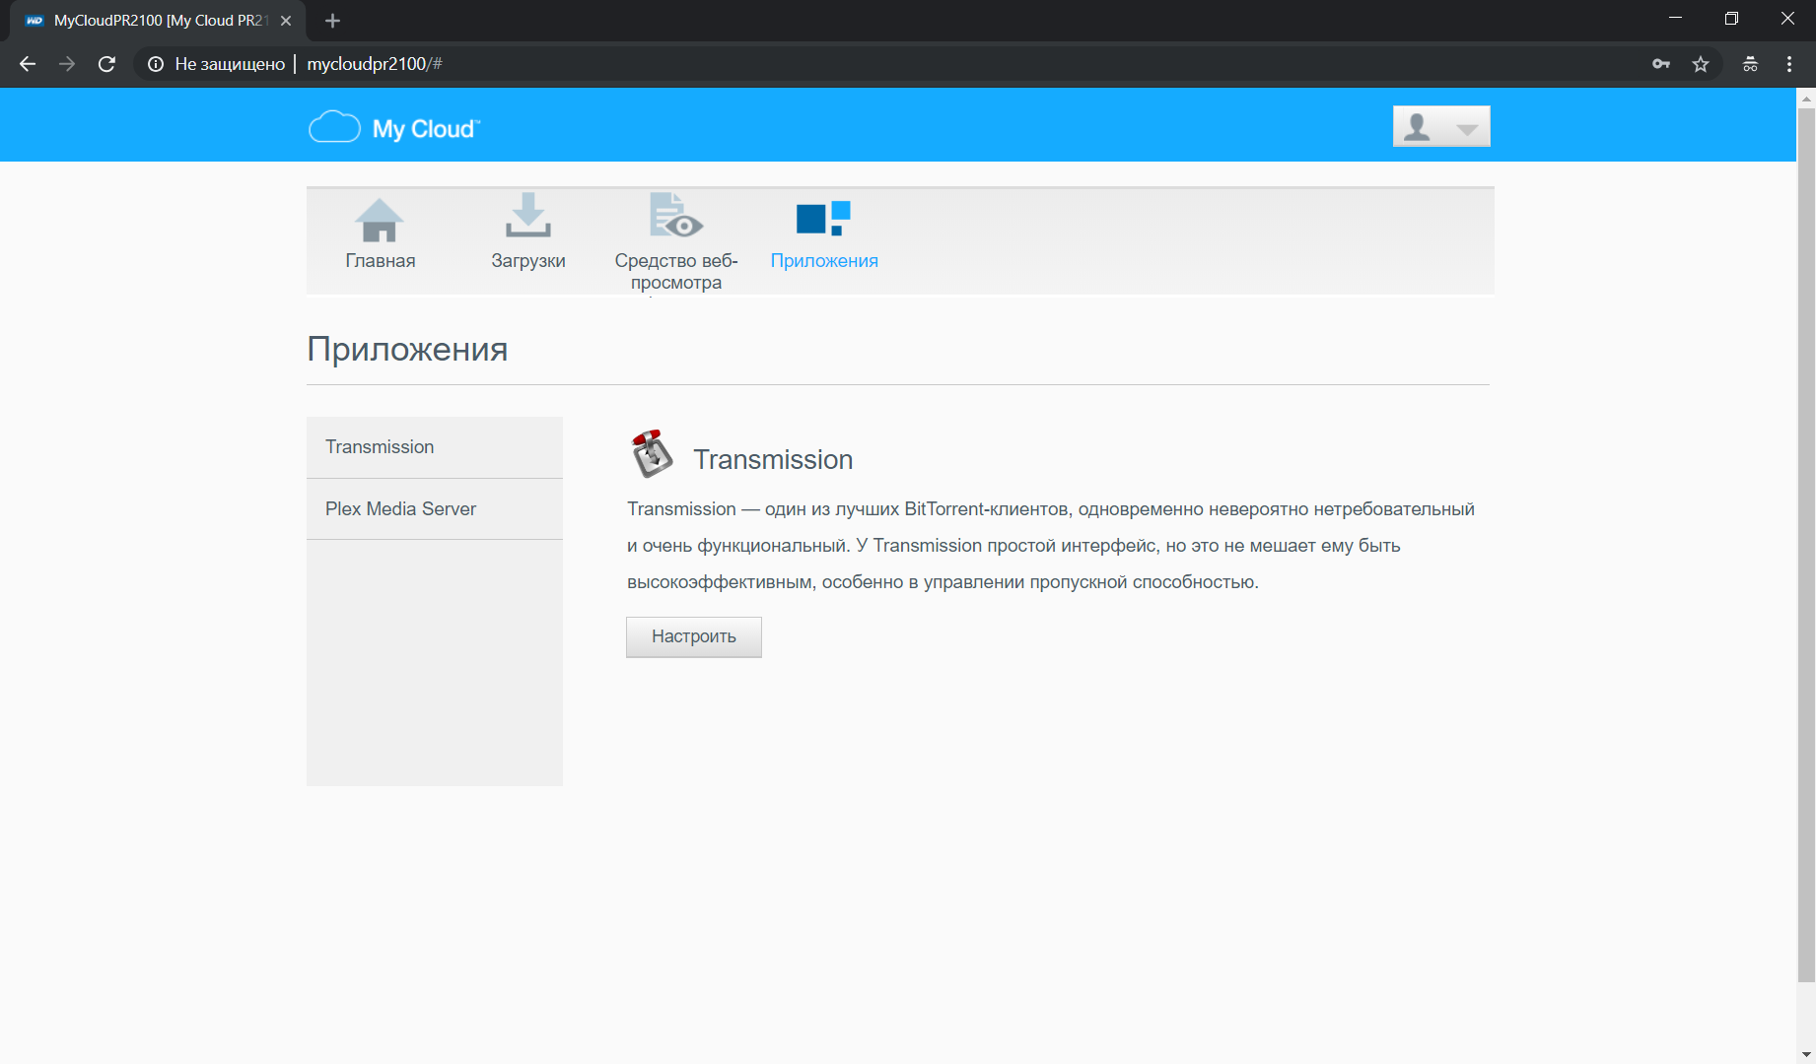Open the user account dropdown
Image resolution: width=1816 pixels, height=1064 pixels.
point(1441,126)
